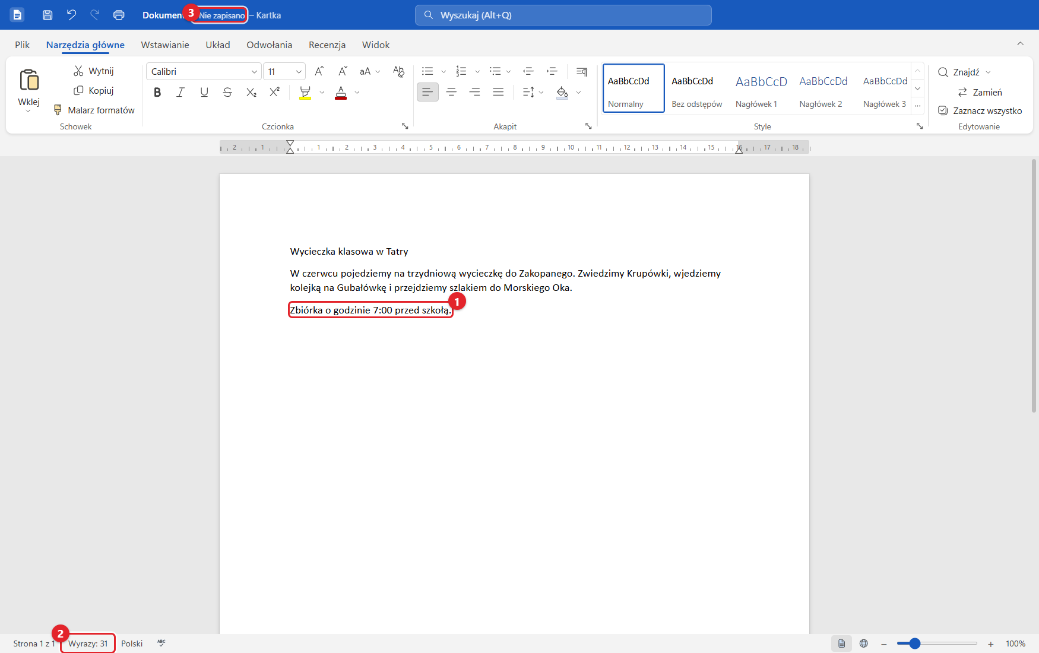Click the zoom-in plus button in status bar
This screenshot has width=1039, height=653.
(x=990, y=644)
